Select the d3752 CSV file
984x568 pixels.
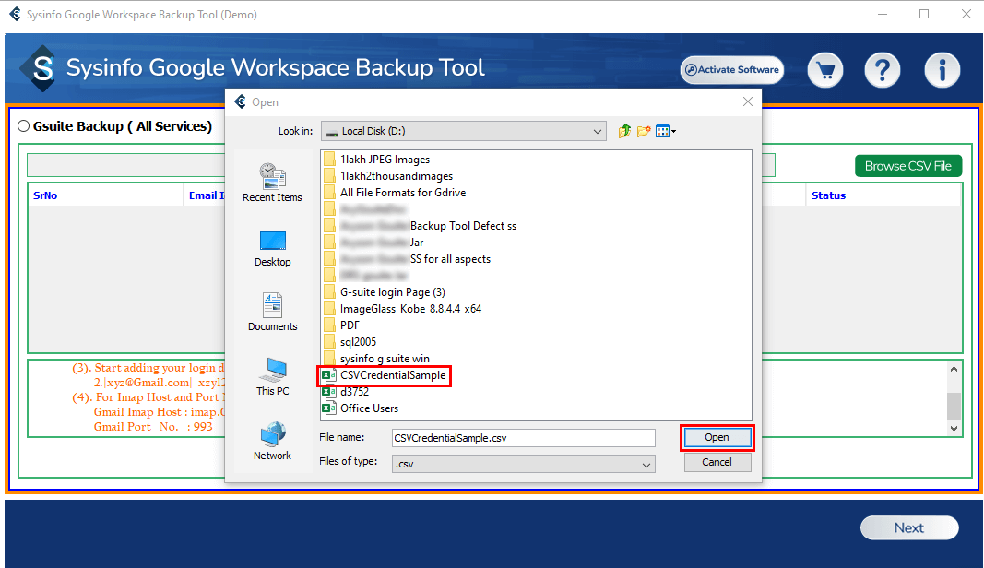pyautogui.click(x=345, y=392)
